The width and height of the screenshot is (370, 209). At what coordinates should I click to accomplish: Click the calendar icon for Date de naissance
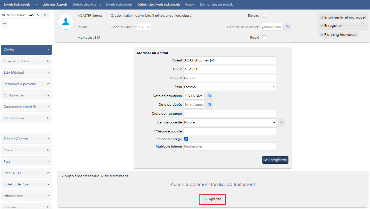click(209, 96)
